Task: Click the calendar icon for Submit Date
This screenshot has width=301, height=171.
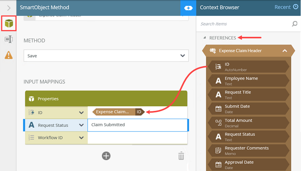Action: tap(218, 109)
